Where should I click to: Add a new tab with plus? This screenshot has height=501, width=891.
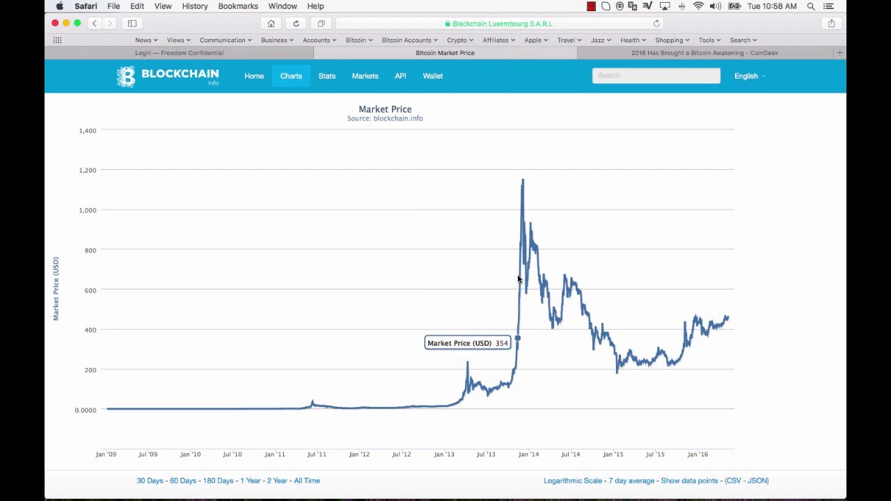tap(839, 53)
